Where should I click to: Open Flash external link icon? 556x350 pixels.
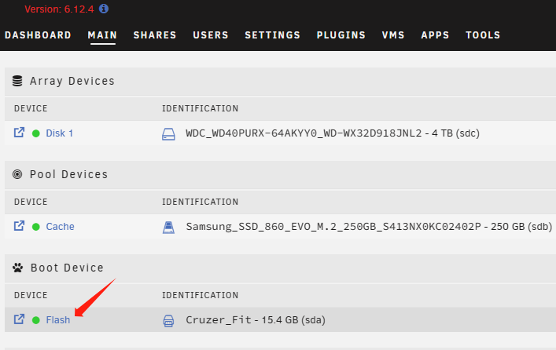[x=20, y=319]
